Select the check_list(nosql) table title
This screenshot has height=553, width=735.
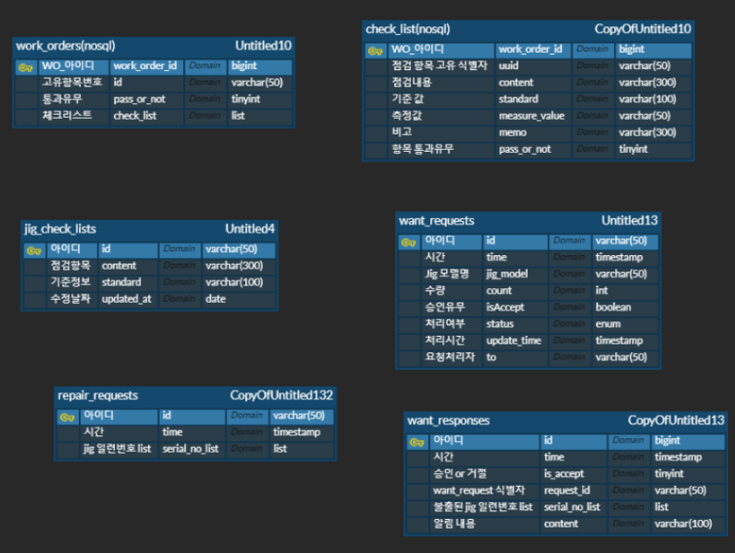click(407, 29)
